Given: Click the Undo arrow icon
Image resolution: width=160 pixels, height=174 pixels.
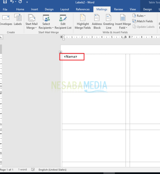Looking at the screenshot, I should point(12,2).
